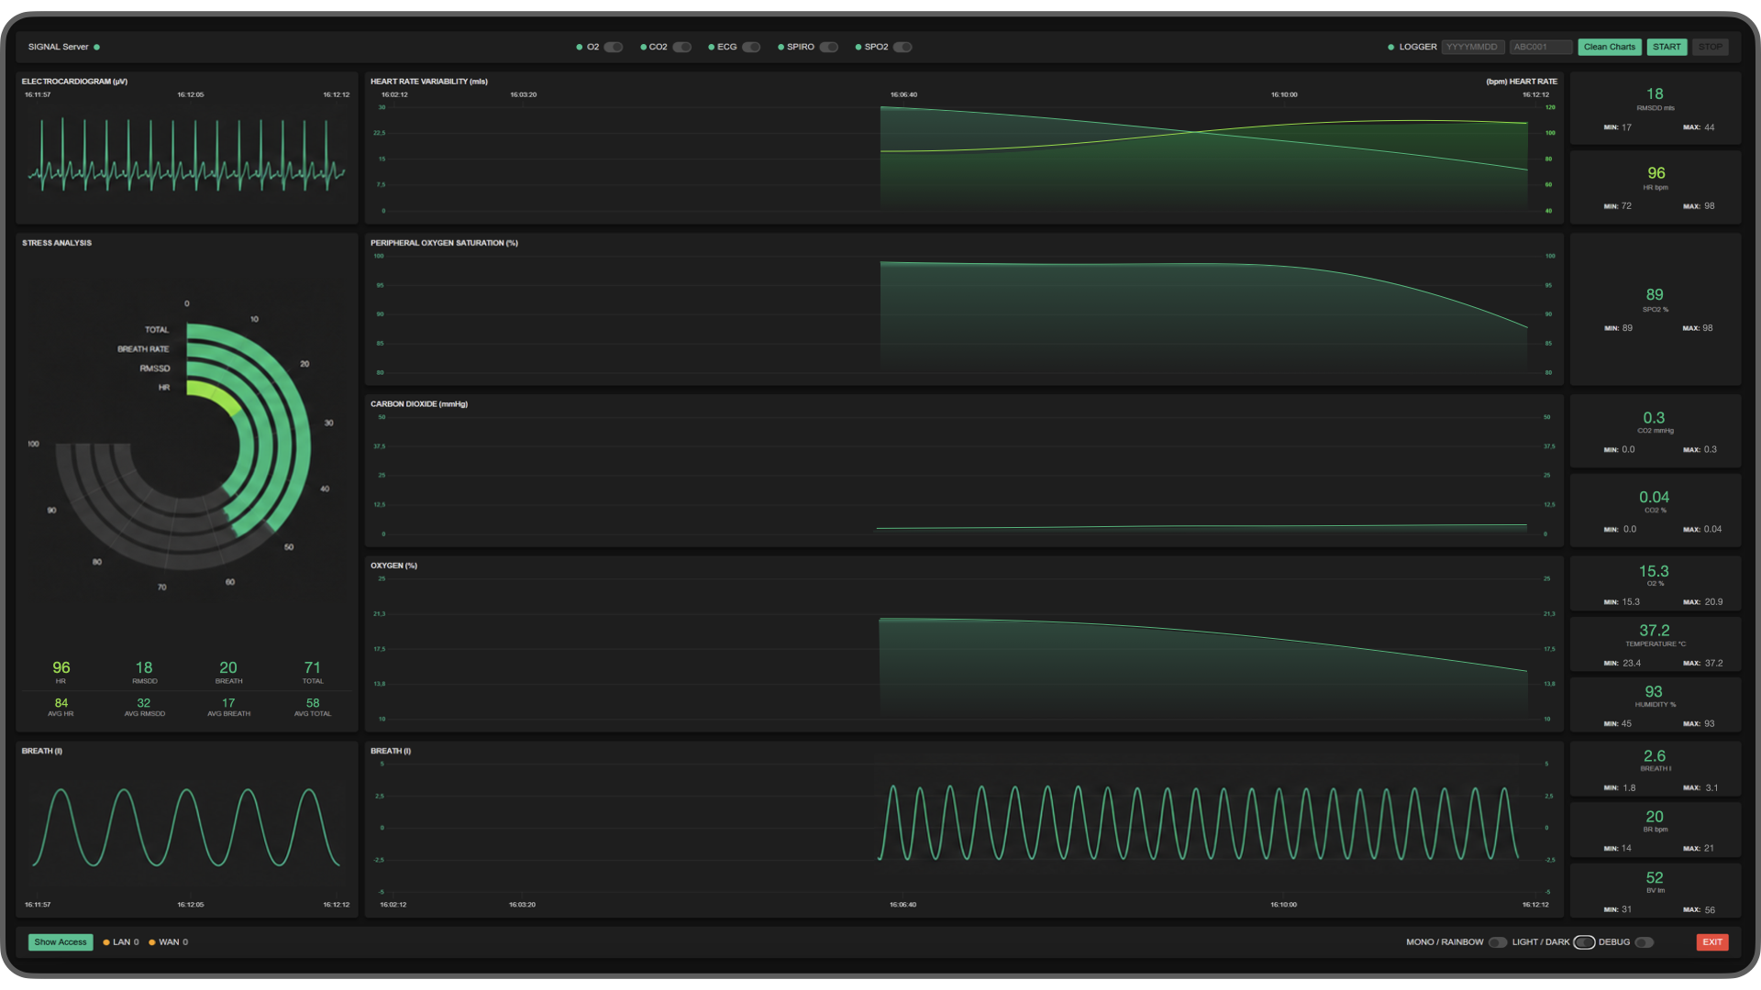This screenshot has width=1761, height=990.
Task: Click the O2 % 15.3 readout
Action: pos(1655,572)
